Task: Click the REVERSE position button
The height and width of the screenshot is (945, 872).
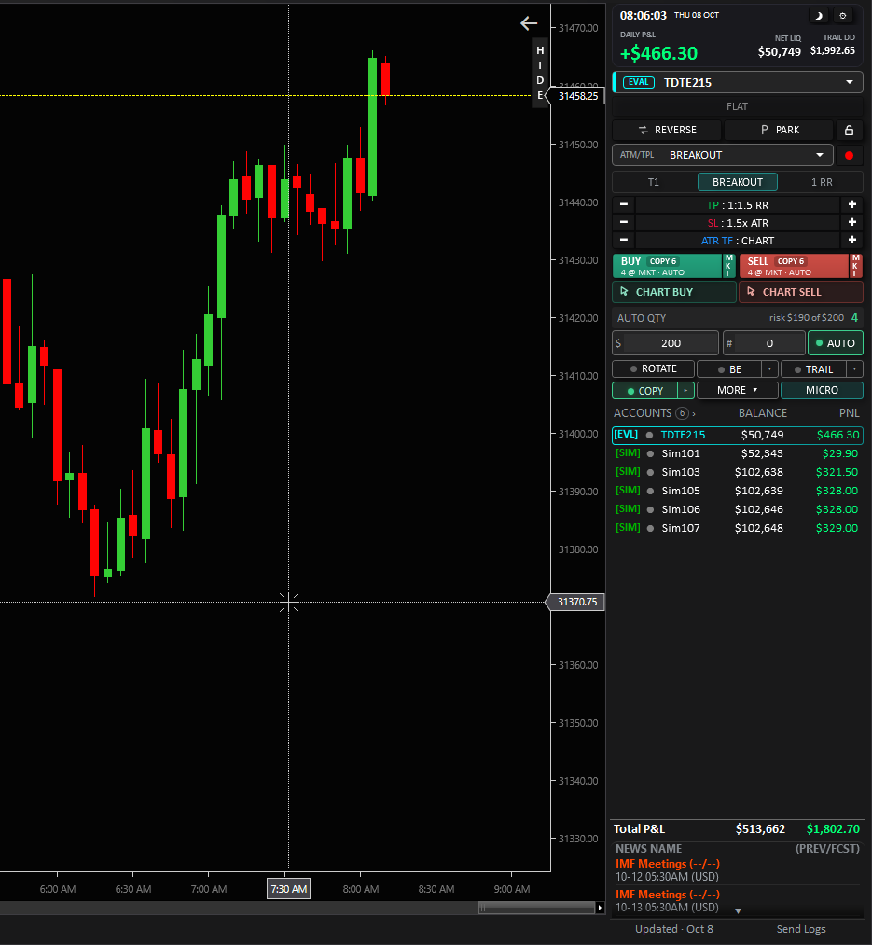Action: pos(667,131)
